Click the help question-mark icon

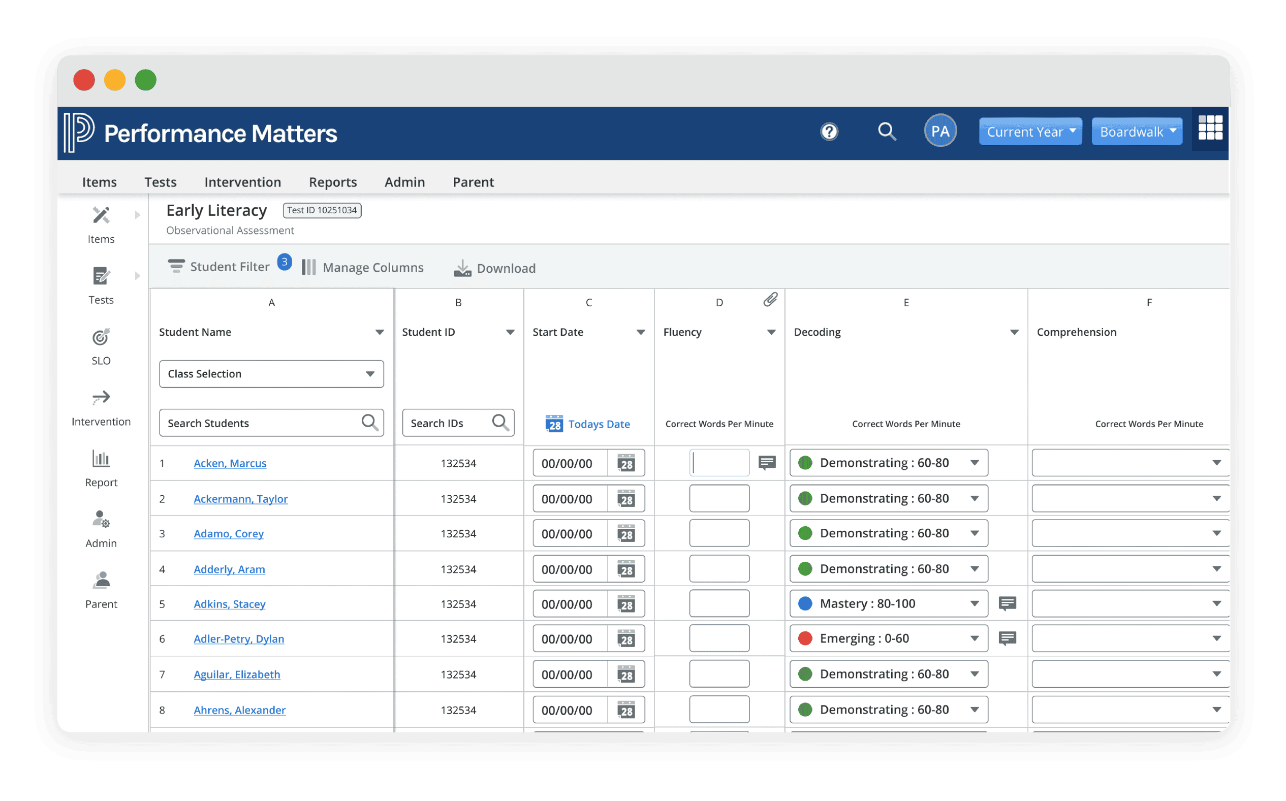[829, 132]
